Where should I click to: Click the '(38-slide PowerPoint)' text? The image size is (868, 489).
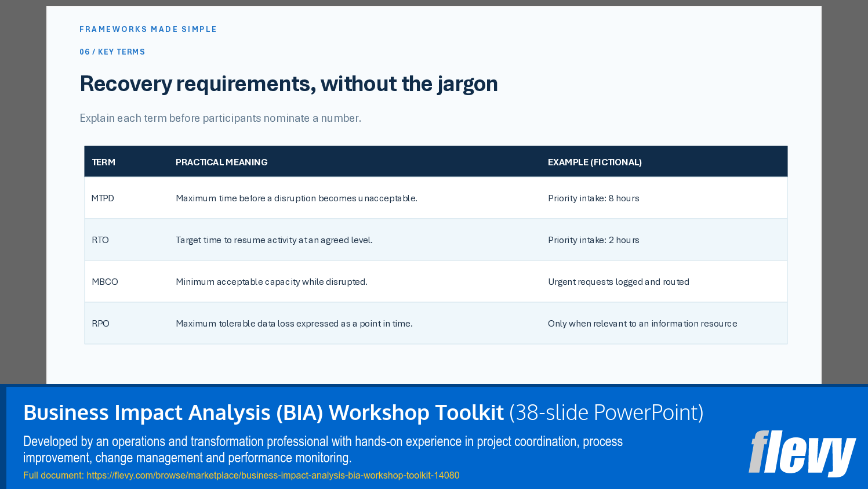[x=606, y=412]
